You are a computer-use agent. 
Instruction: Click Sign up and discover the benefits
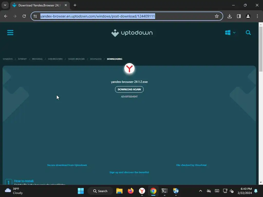coord(129,172)
